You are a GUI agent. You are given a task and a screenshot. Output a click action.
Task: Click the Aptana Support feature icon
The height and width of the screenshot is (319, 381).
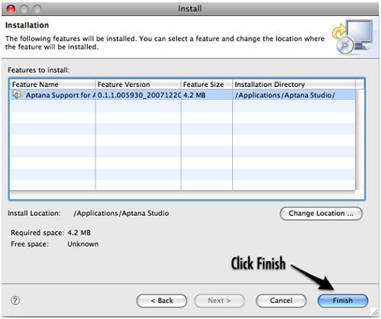pyautogui.click(x=18, y=95)
